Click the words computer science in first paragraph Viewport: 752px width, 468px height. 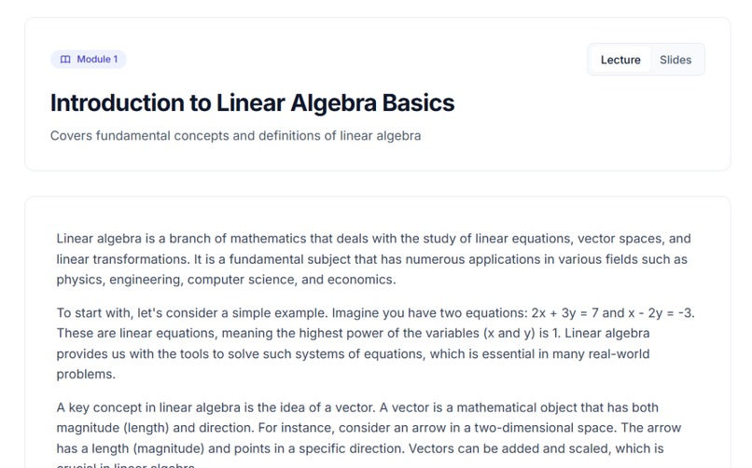tap(242, 280)
